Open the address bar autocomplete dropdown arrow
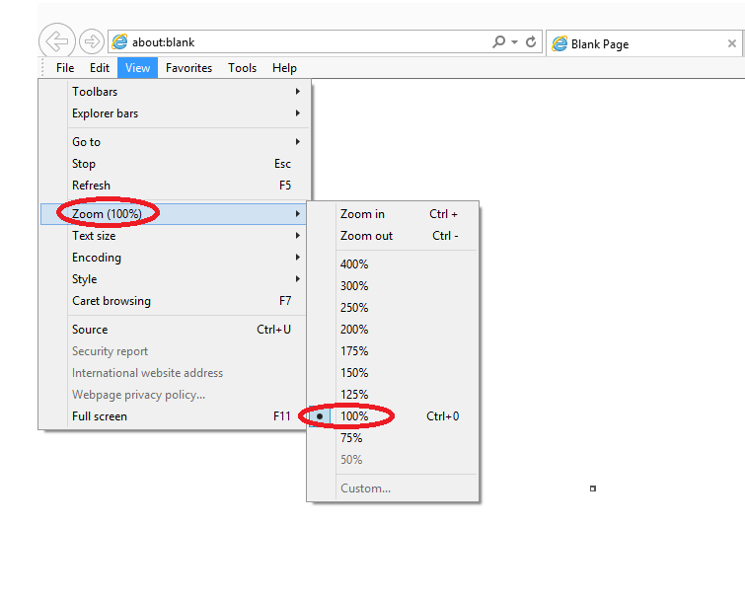The width and height of the screenshot is (745, 600). coord(514,41)
